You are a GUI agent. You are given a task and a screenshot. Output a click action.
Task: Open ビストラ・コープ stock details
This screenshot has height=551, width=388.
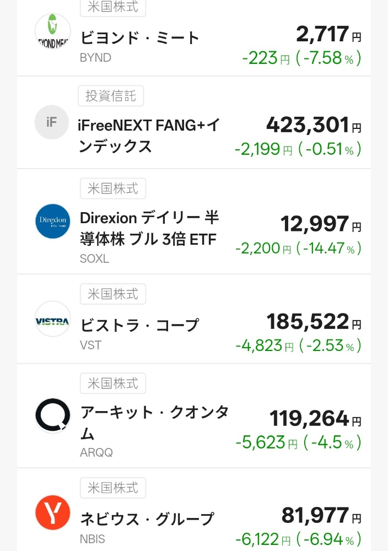tap(140, 325)
